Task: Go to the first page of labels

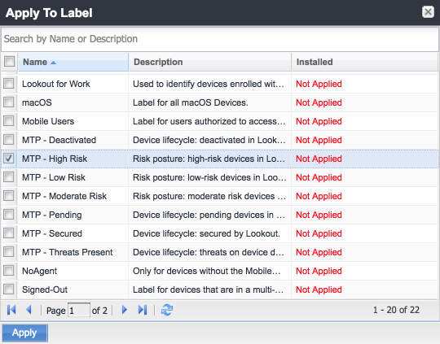Action: [11, 310]
